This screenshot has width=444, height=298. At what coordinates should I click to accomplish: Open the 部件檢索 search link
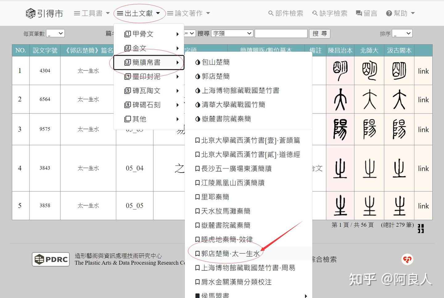[x=286, y=13]
